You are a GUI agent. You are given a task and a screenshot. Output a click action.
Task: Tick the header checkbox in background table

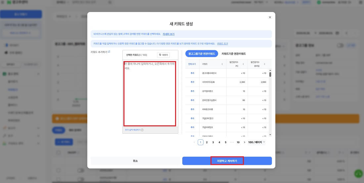pos(59,153)
